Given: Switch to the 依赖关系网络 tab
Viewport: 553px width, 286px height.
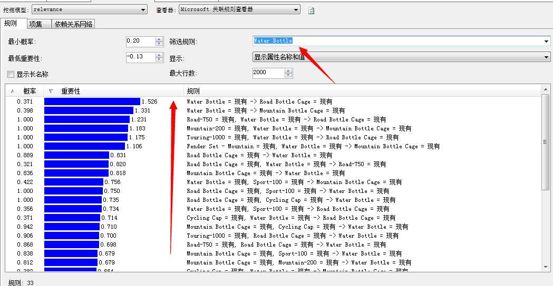Looking at the screenshot, I should 73,24.
